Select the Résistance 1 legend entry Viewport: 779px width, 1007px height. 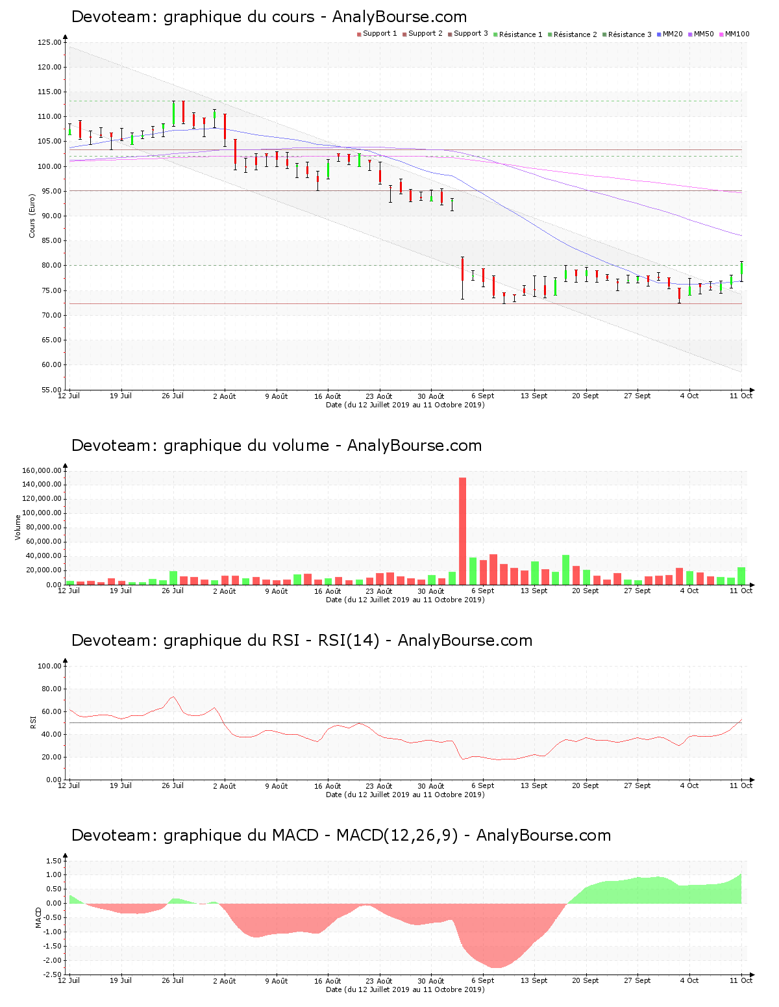[518, 34]
